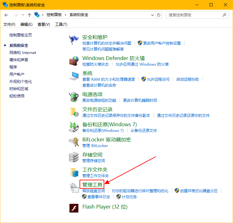Click the BitLocker drive lock icon
This screenshot has width=233, height=223.
(x=74, y=142)
